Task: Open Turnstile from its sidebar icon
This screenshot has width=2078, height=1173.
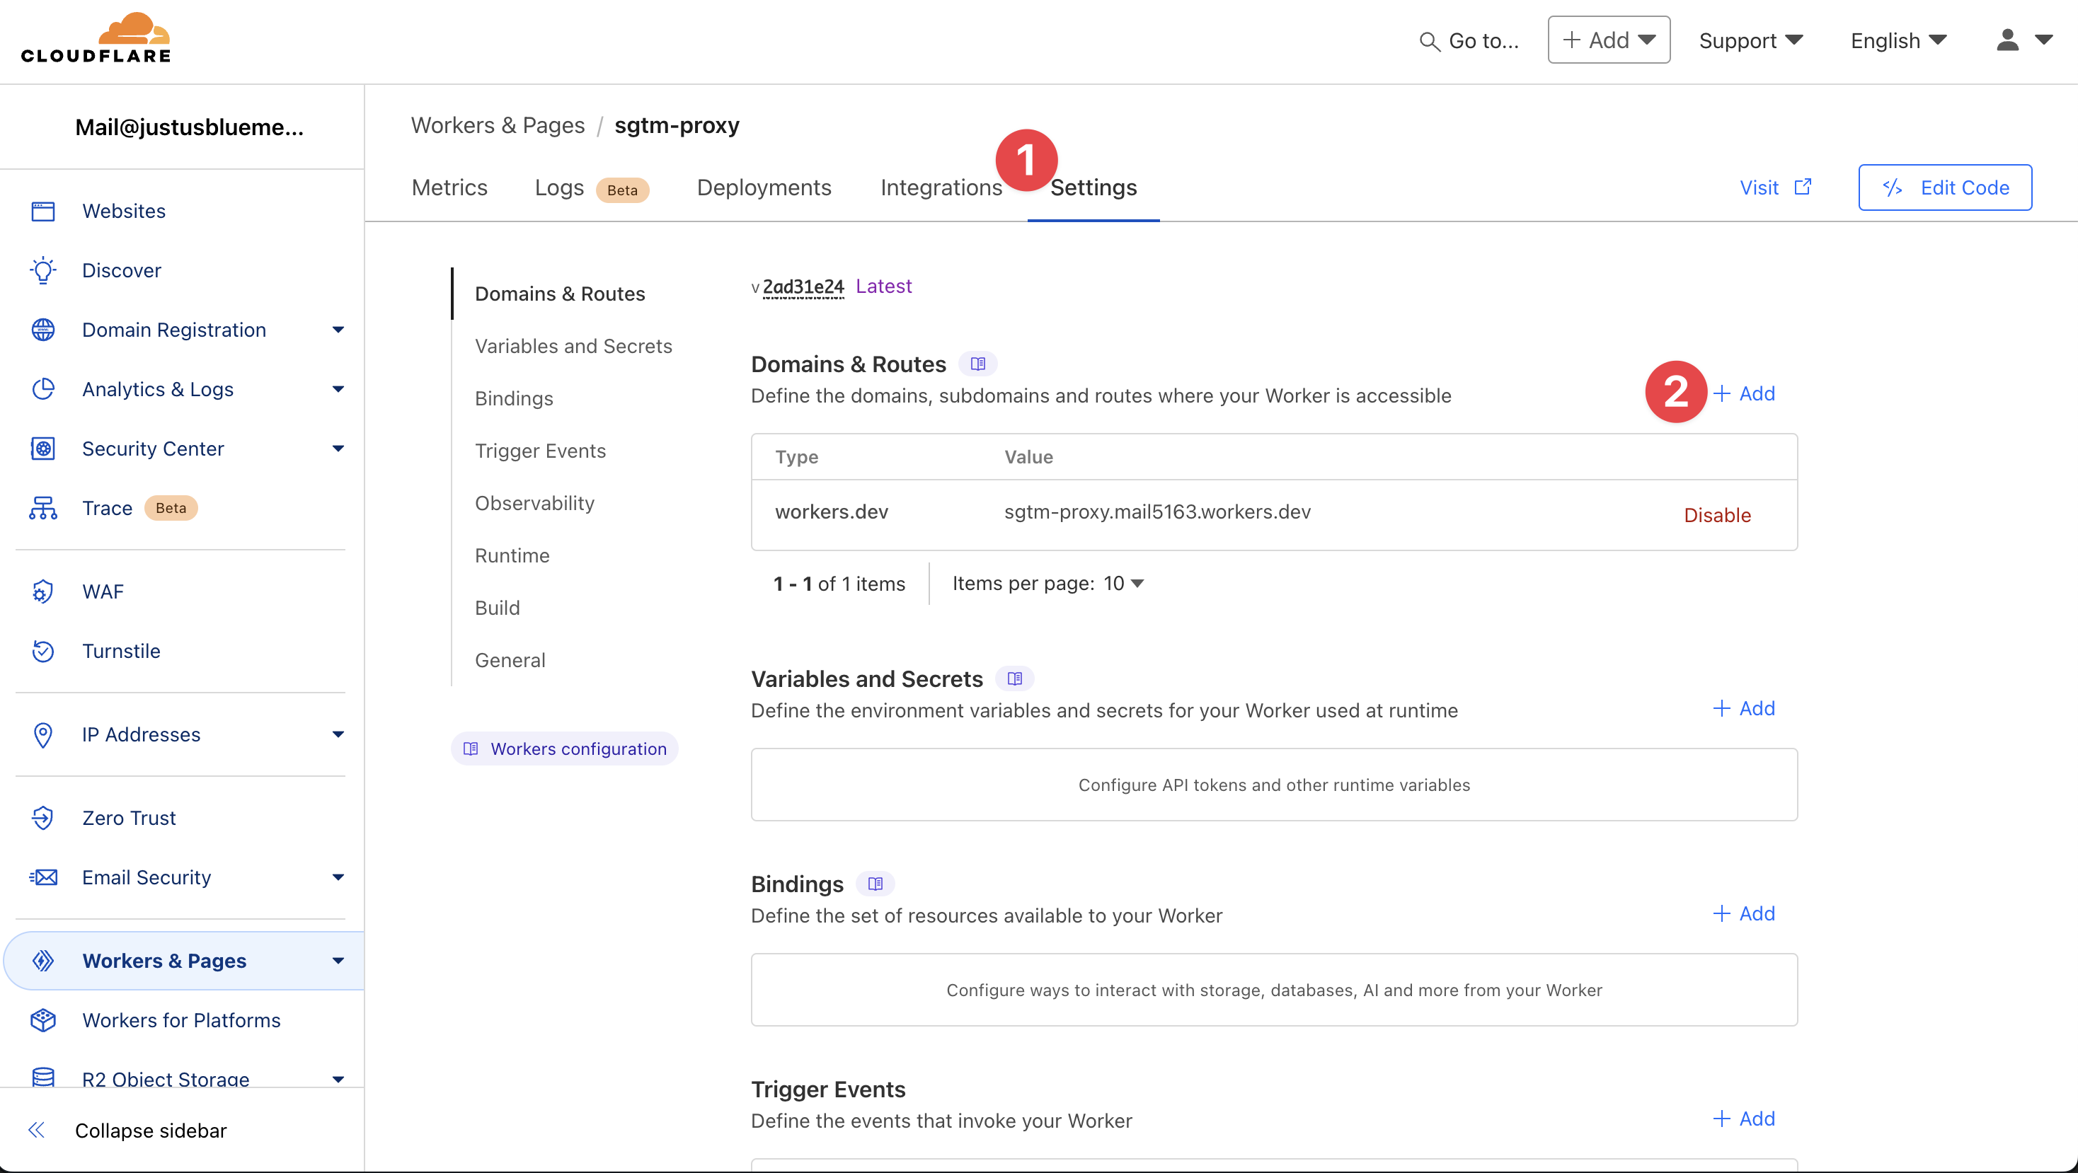Action: tap(42, 652)
